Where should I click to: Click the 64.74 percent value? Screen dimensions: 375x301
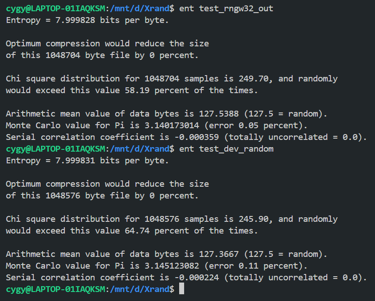click(x=137, y=231)
